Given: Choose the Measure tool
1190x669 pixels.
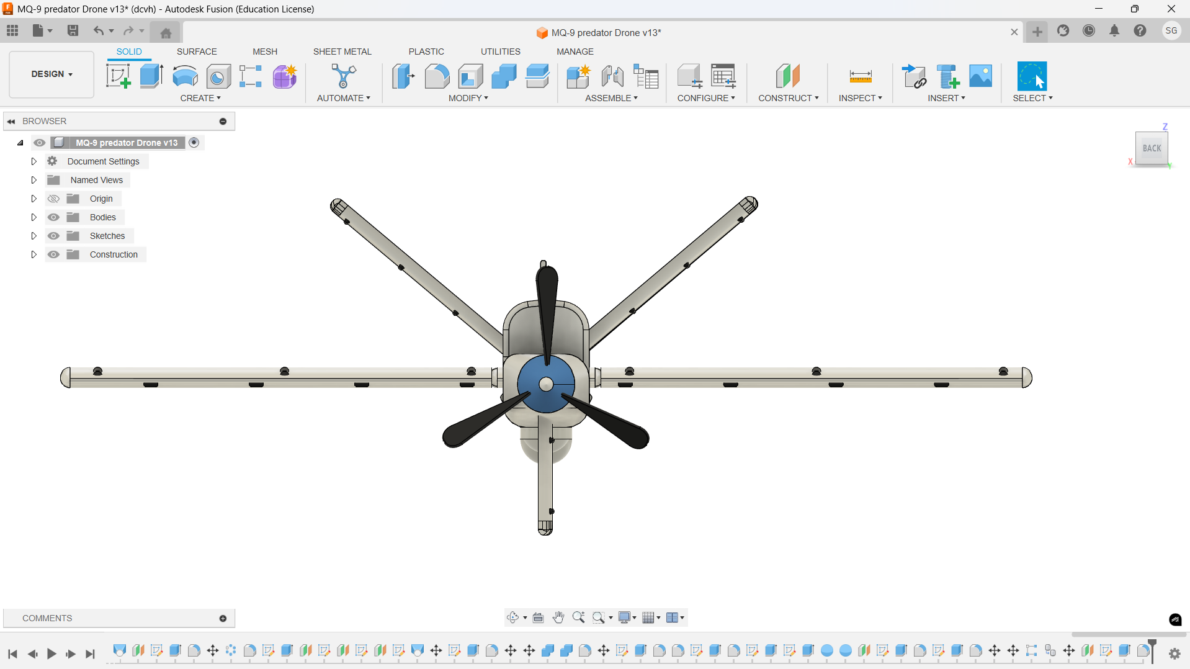Looking at the screenshot, I should [861, 76].
